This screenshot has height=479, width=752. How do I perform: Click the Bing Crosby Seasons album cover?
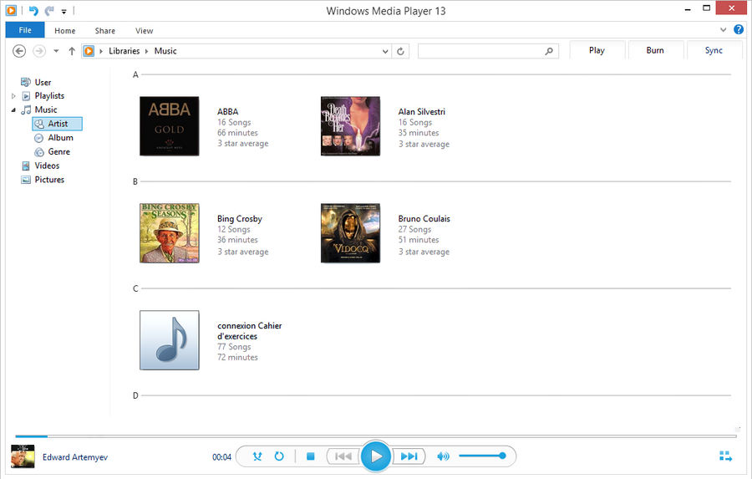point(170,233)
